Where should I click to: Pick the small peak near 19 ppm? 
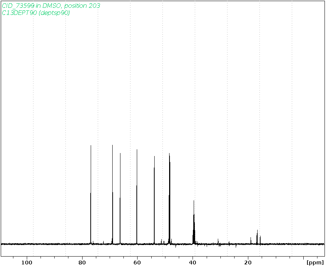click(x=251, y=240)
